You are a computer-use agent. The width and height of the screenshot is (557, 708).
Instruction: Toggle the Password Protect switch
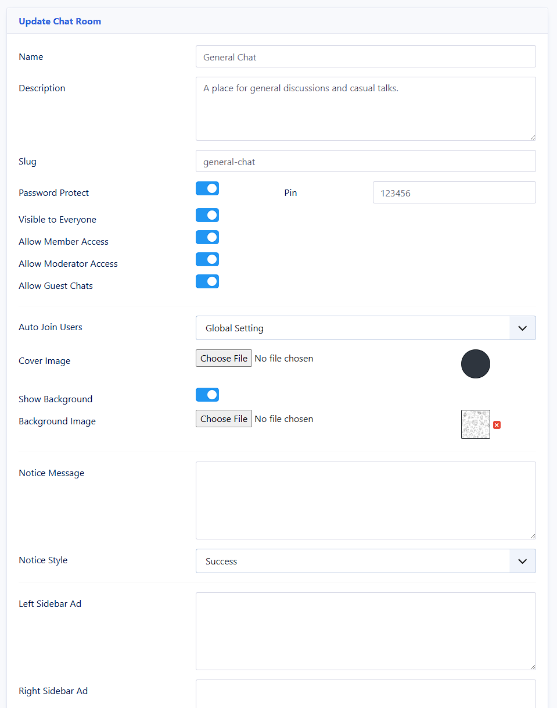207,188
